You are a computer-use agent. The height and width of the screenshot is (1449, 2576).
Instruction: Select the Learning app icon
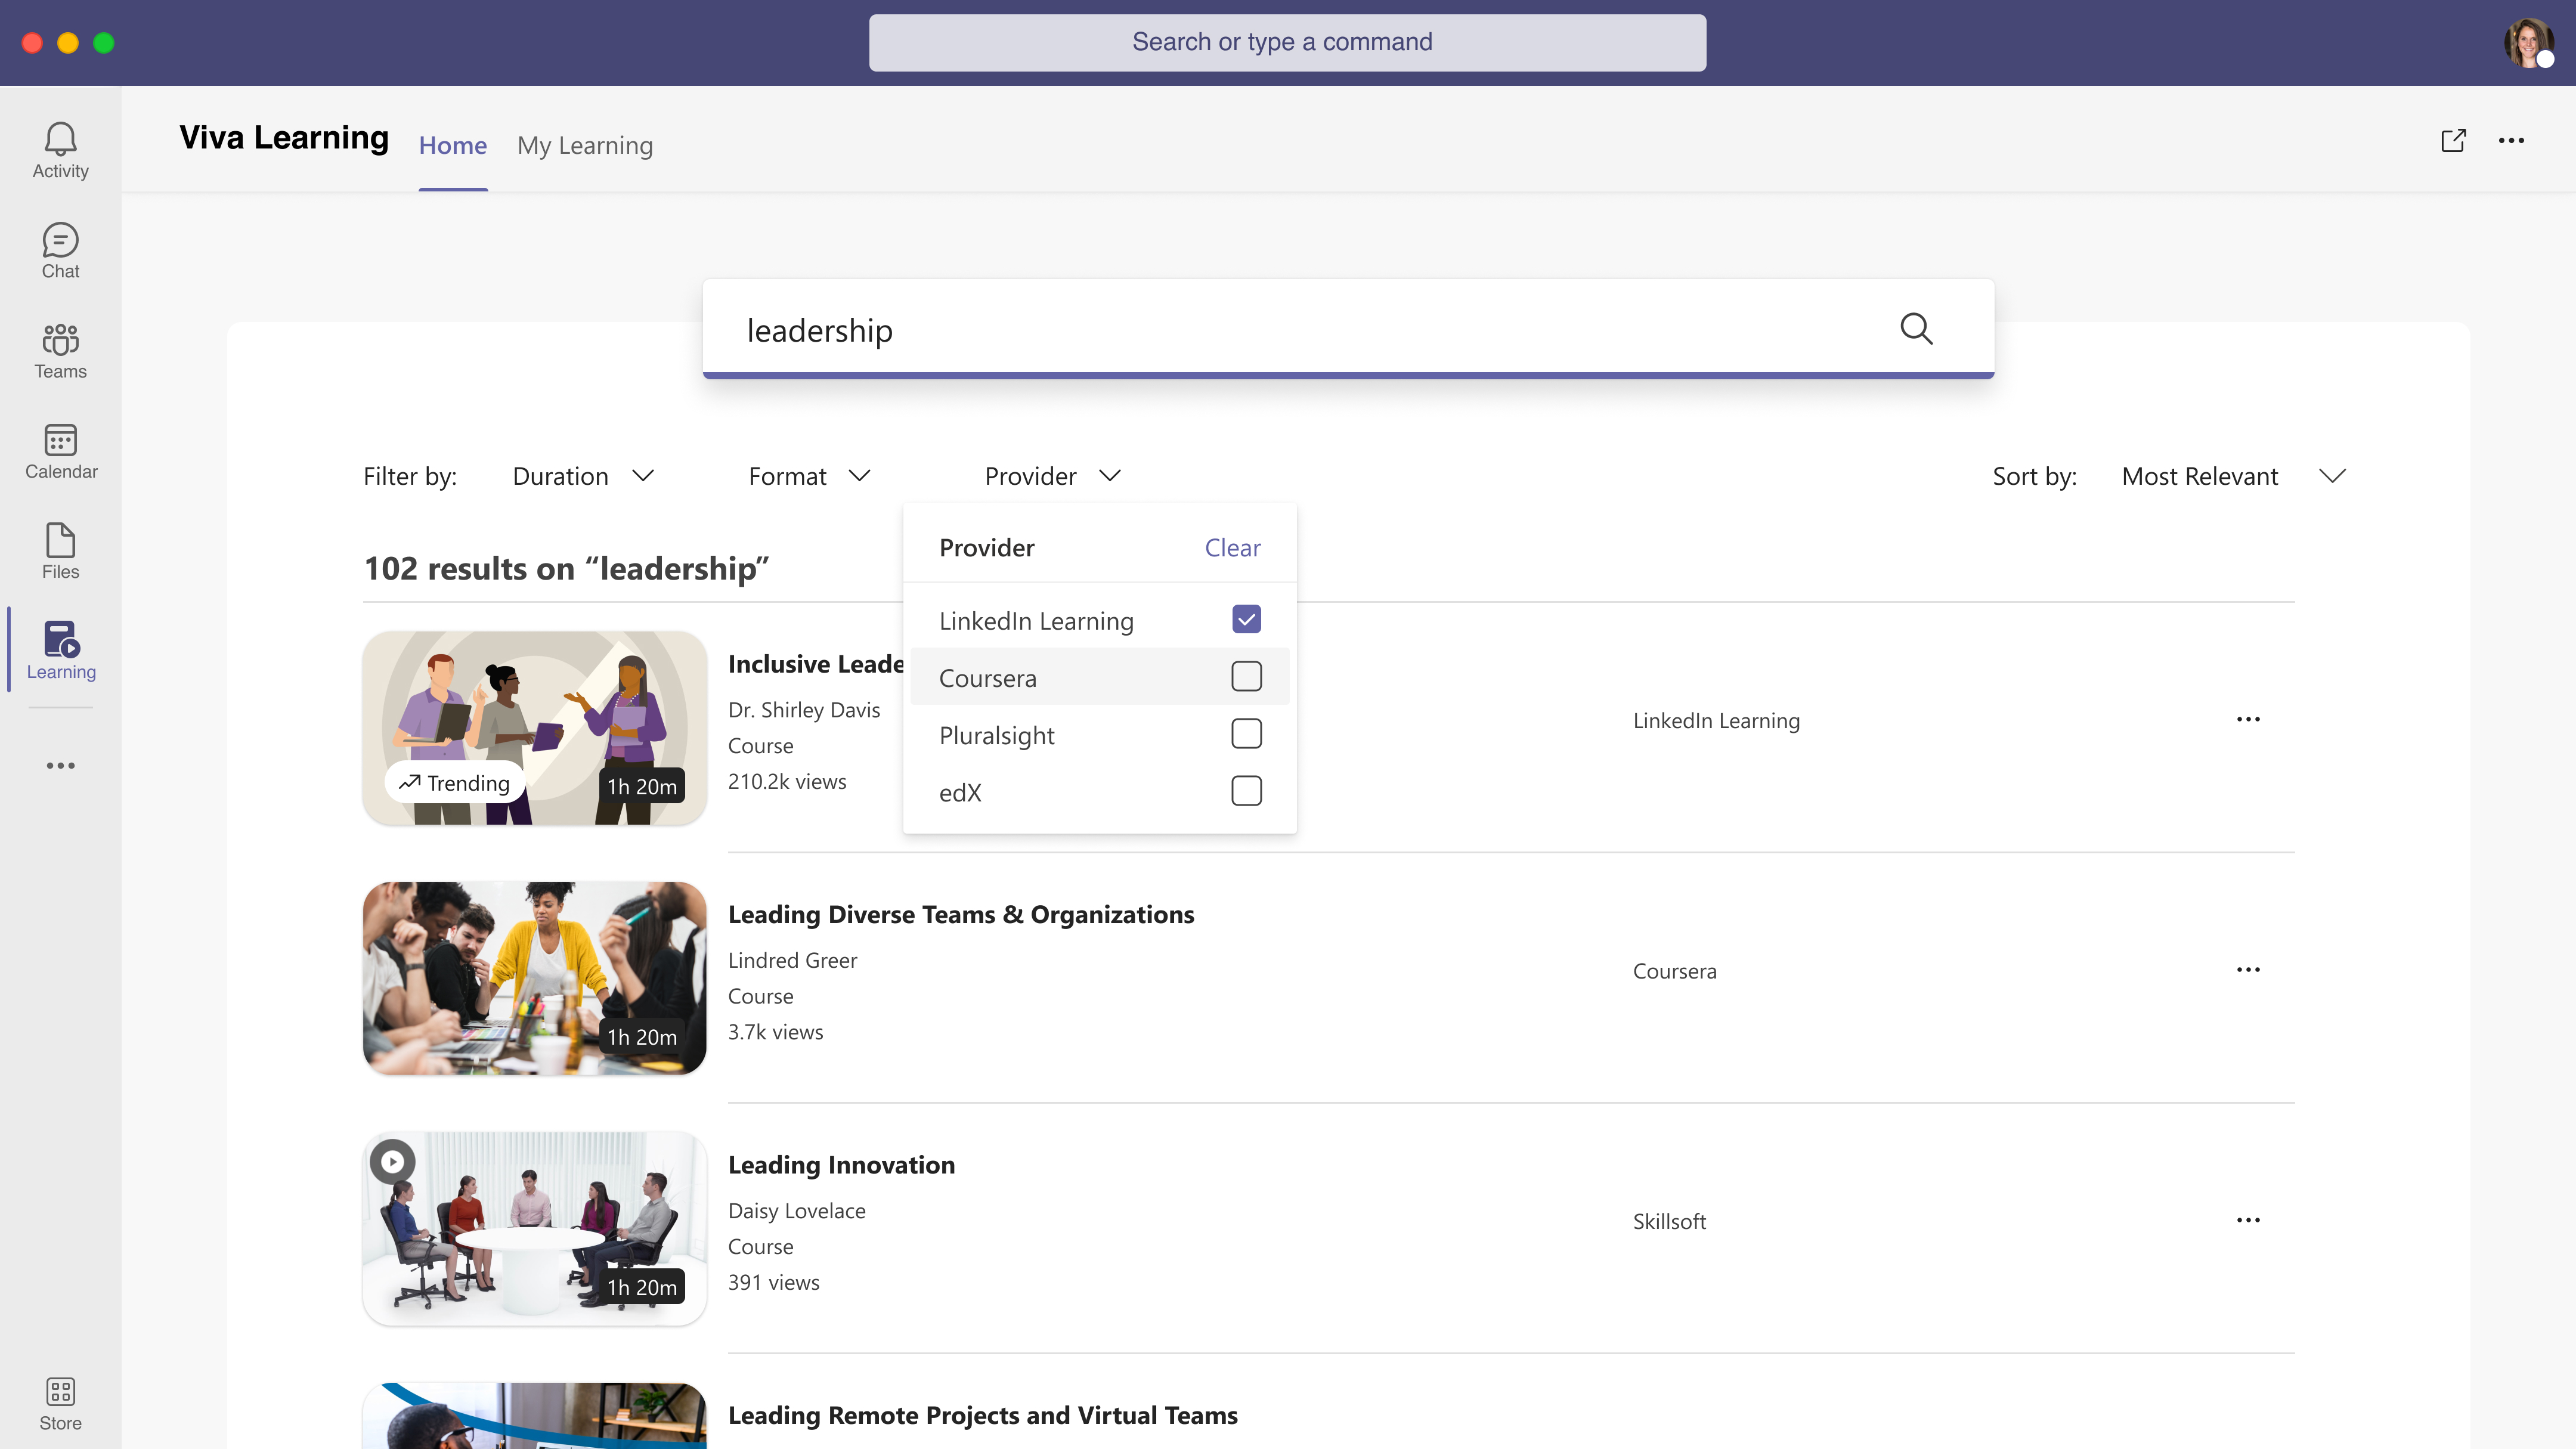pyautogui.click(x=60, y=651)
